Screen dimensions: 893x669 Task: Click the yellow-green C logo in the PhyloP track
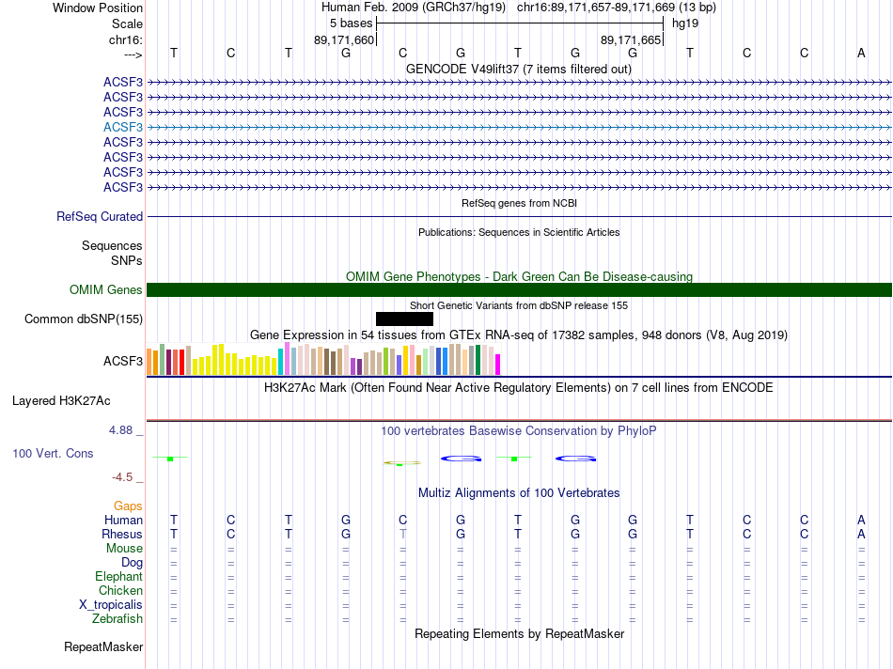coord(402,463)
